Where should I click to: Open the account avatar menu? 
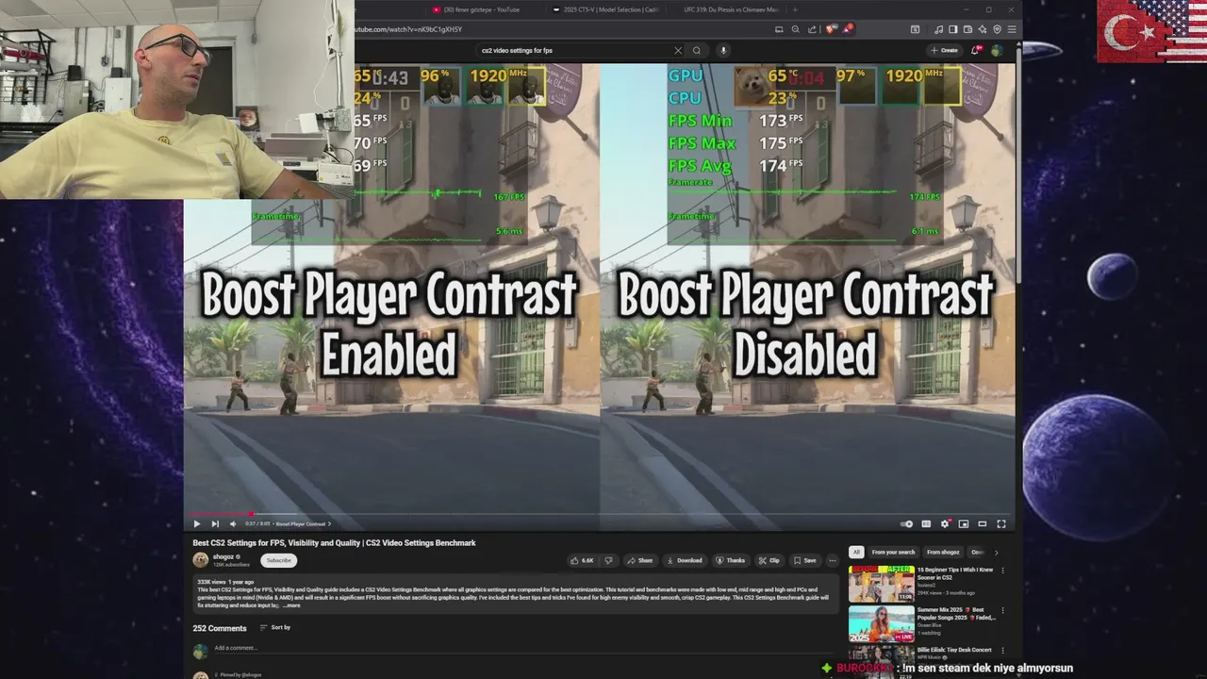point(998,51)
